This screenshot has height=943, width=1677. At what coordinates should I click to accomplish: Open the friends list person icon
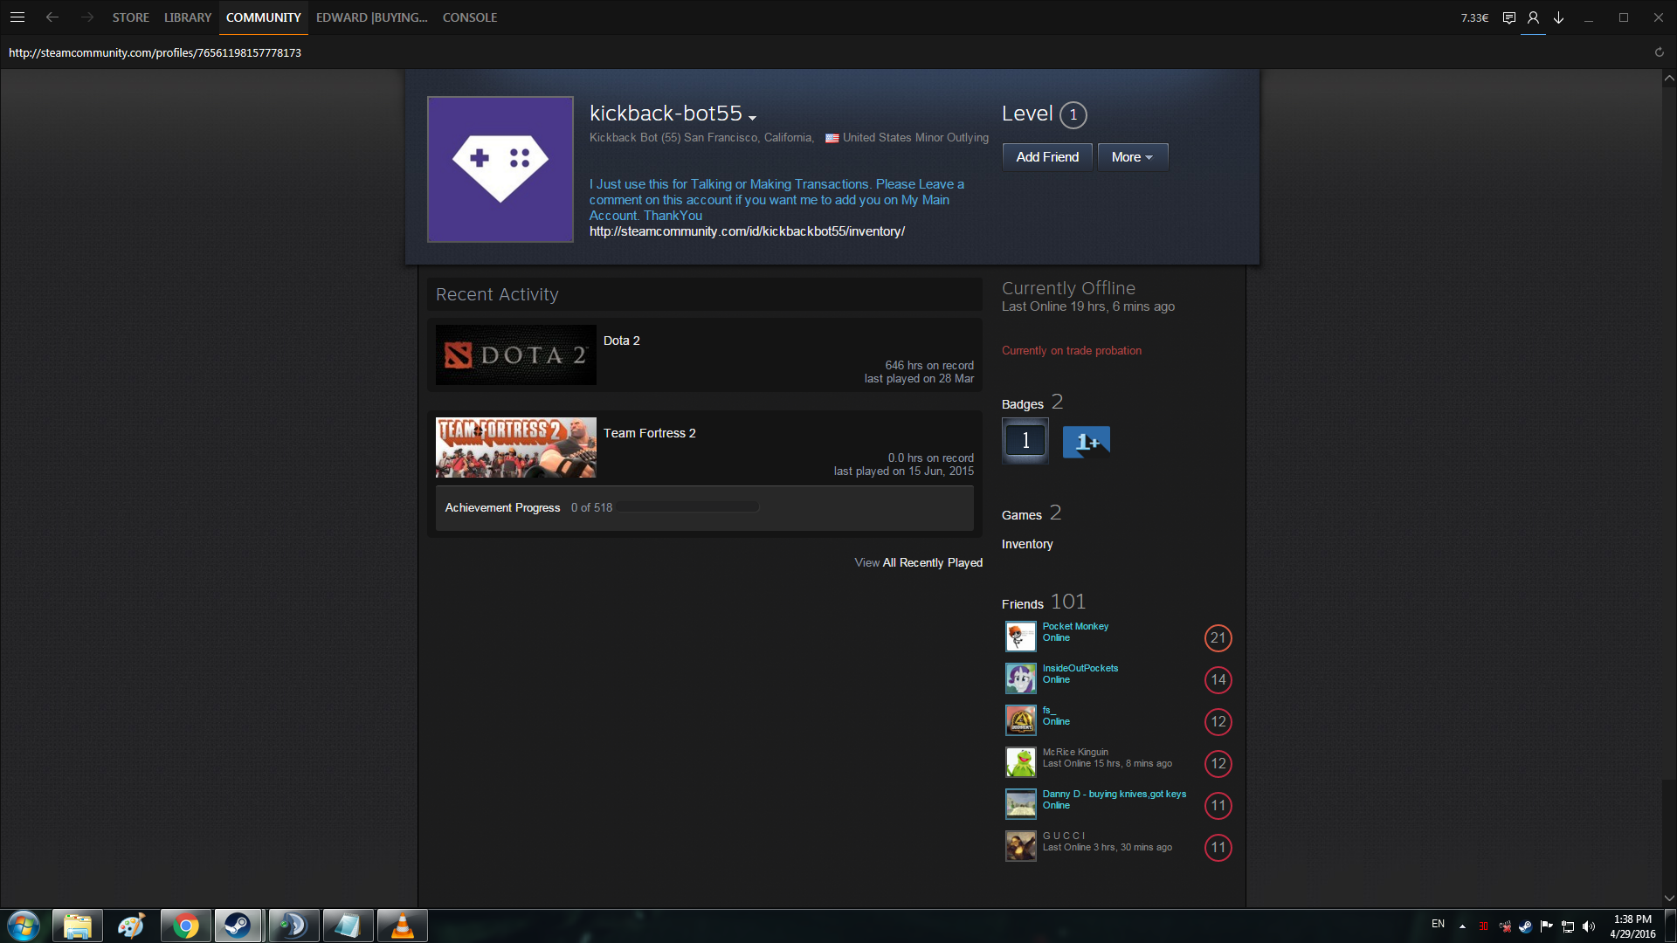point(1533,17)
